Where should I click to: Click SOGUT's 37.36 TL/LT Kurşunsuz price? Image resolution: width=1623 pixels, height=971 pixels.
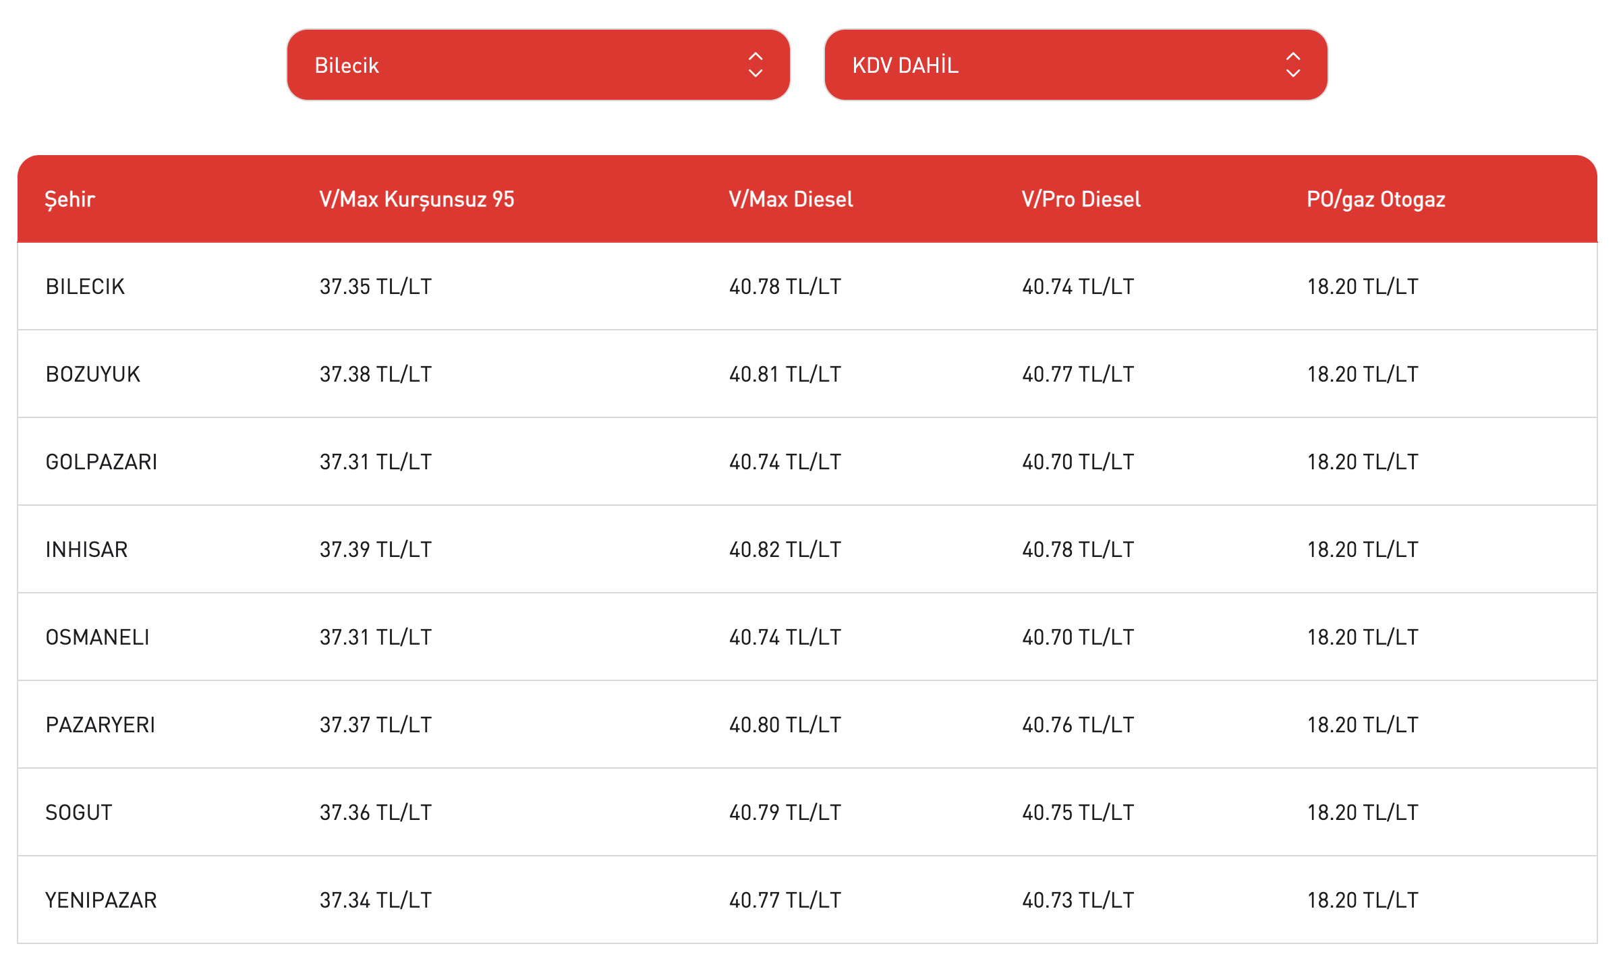376,813
